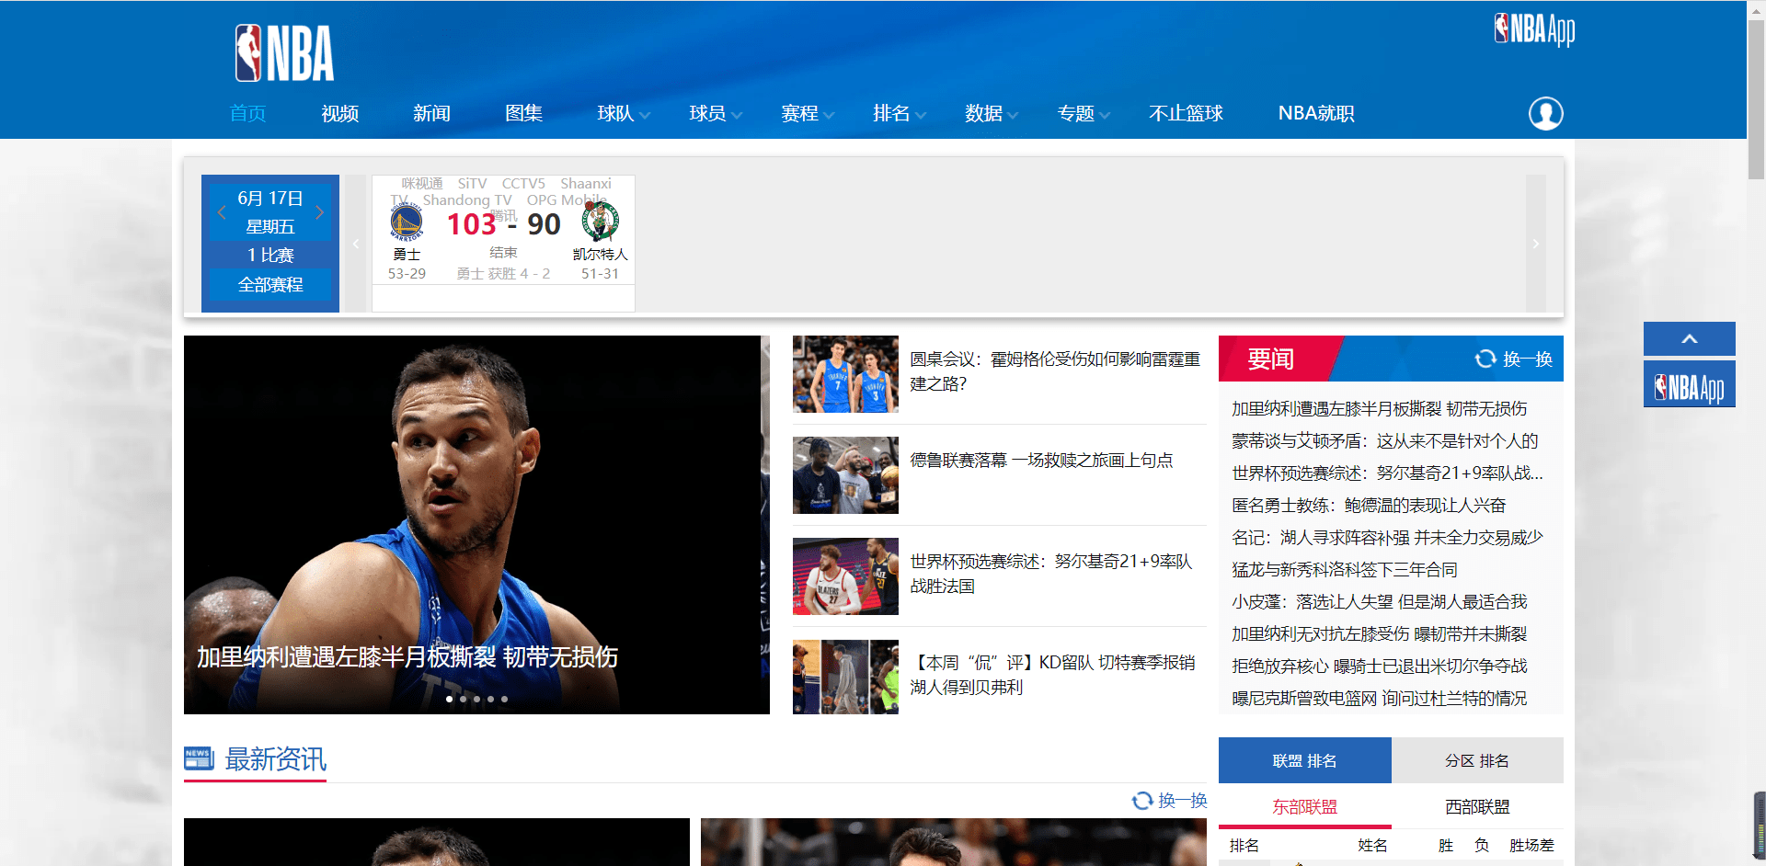Click the news icon beside 最新资讯
Viewport: 1766px width, 866px height.
199,758
